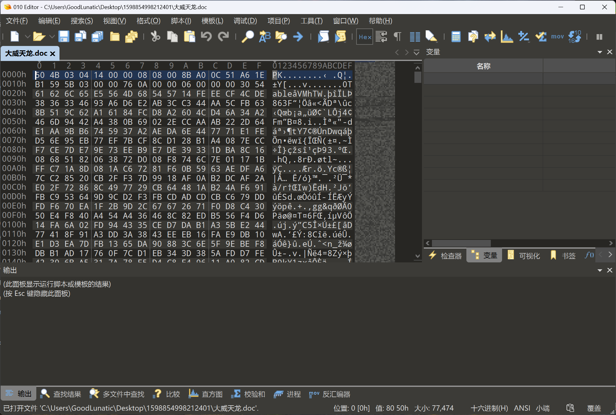Click the Goto blue arrow icon
The height and width of the screenshot is (415, 616).
298,37
